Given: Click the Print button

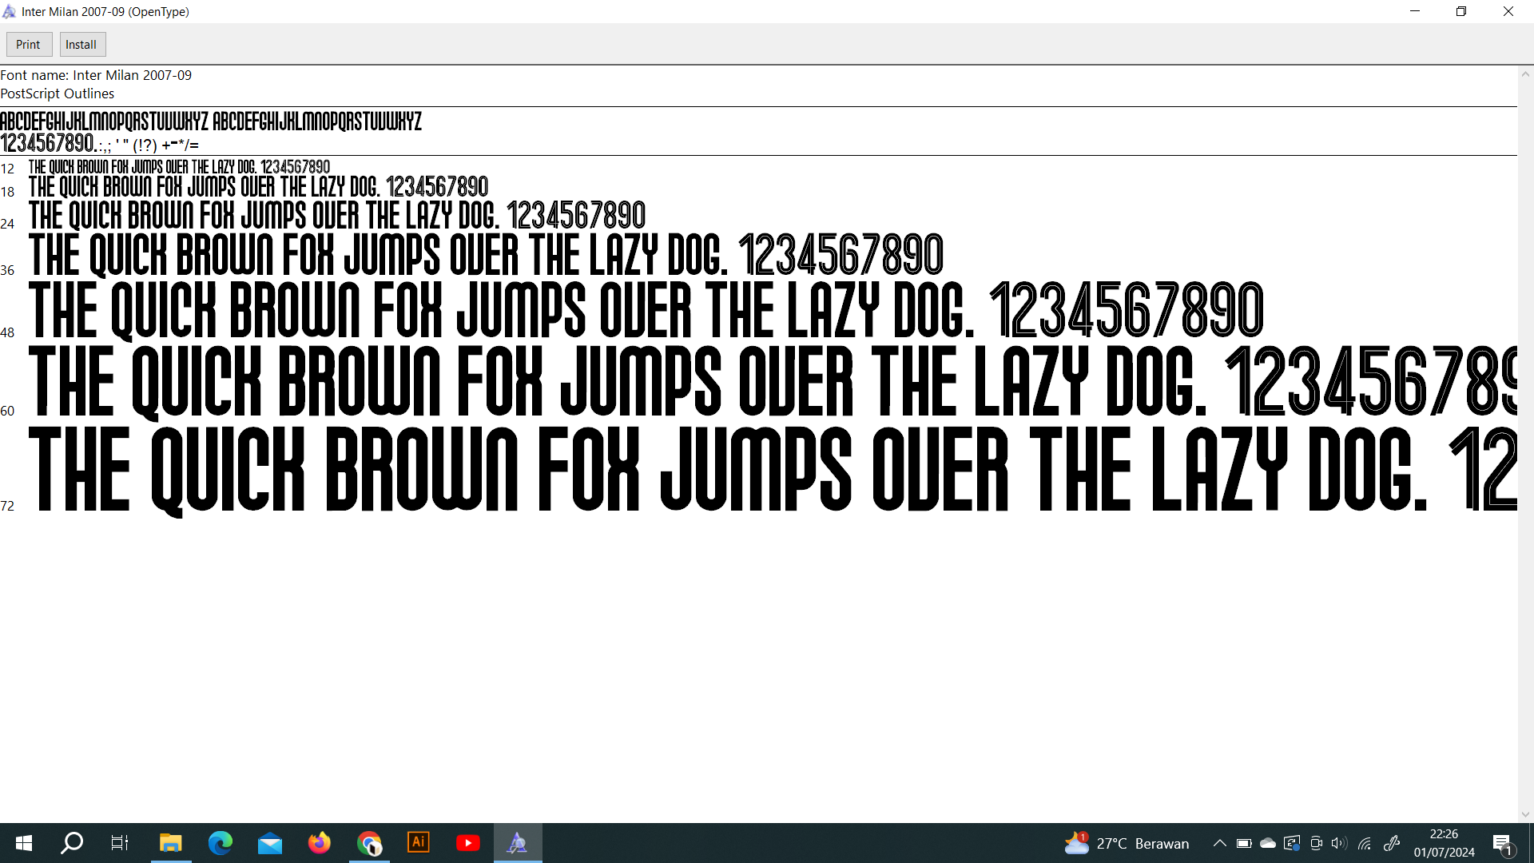Looking at the screenshot, I should tap(29, 45).
